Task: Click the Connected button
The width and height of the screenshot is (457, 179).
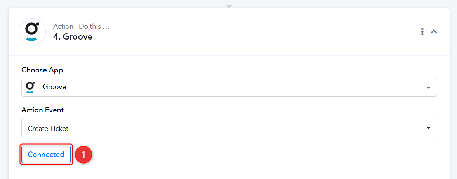Action: pos(46,154)
